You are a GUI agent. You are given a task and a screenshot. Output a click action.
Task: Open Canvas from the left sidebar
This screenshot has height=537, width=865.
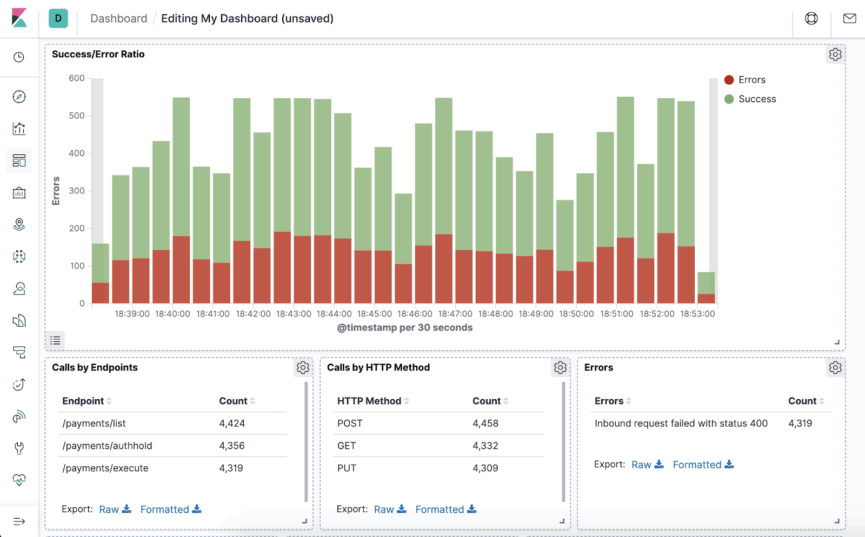click(19, 192)
